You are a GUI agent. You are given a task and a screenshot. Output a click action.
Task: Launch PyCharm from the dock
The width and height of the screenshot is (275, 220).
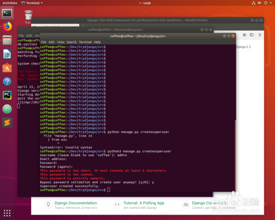(x=7, y=95)
